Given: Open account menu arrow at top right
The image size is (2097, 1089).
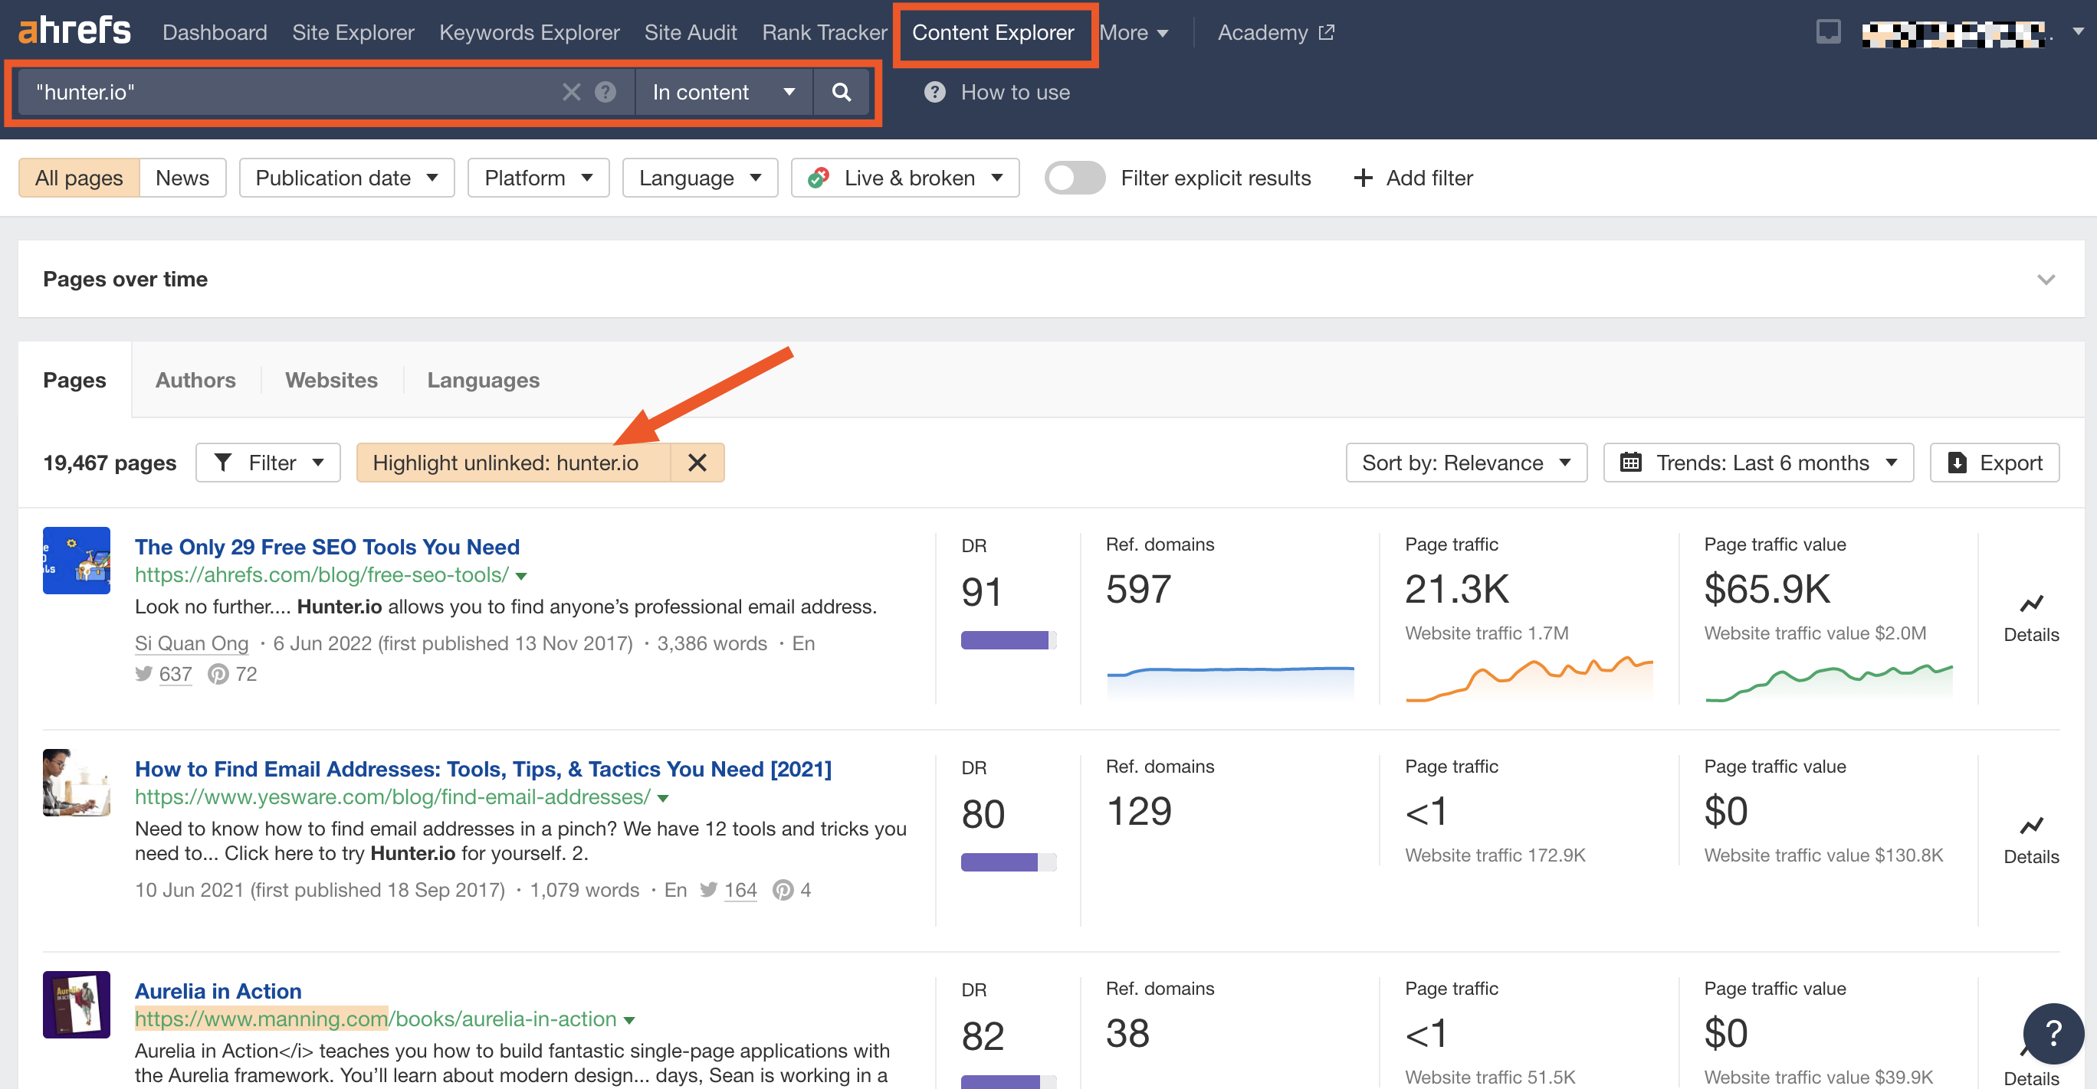Looking at the screenshot, I should pyautogui.click(x=2078, y=31).
